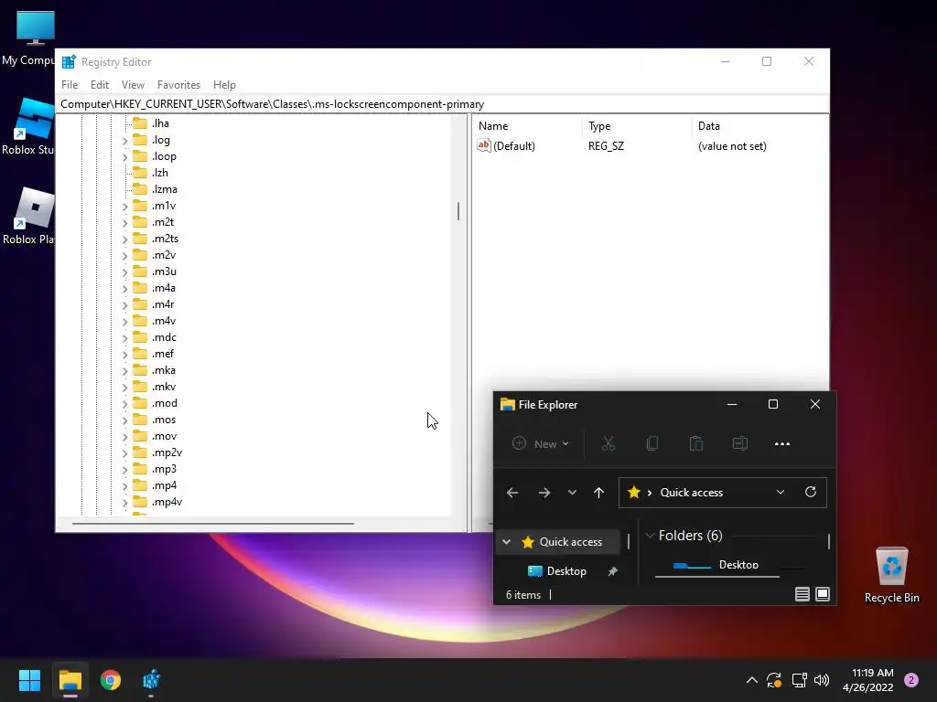Expand the .mp3 registry key

click(124, 470)
